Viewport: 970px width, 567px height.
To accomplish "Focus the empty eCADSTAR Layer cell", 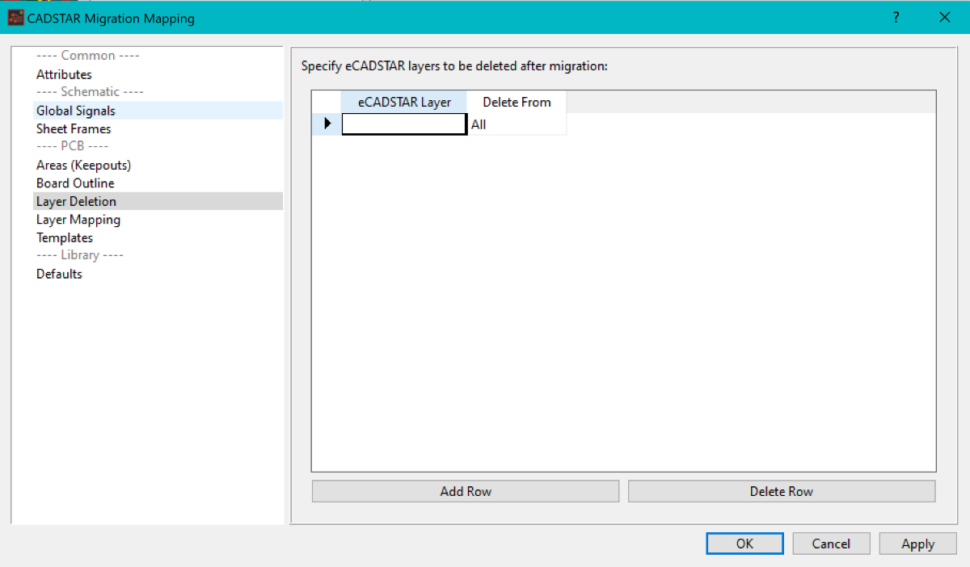I will 404,124.
